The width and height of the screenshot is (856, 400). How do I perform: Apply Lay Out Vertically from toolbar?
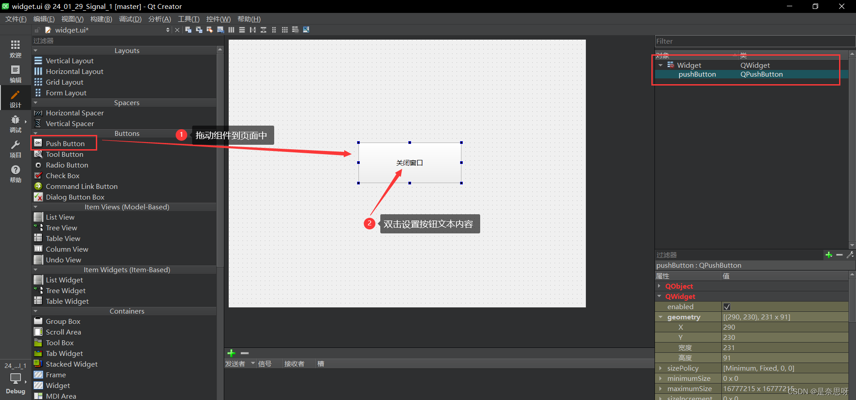242,30
